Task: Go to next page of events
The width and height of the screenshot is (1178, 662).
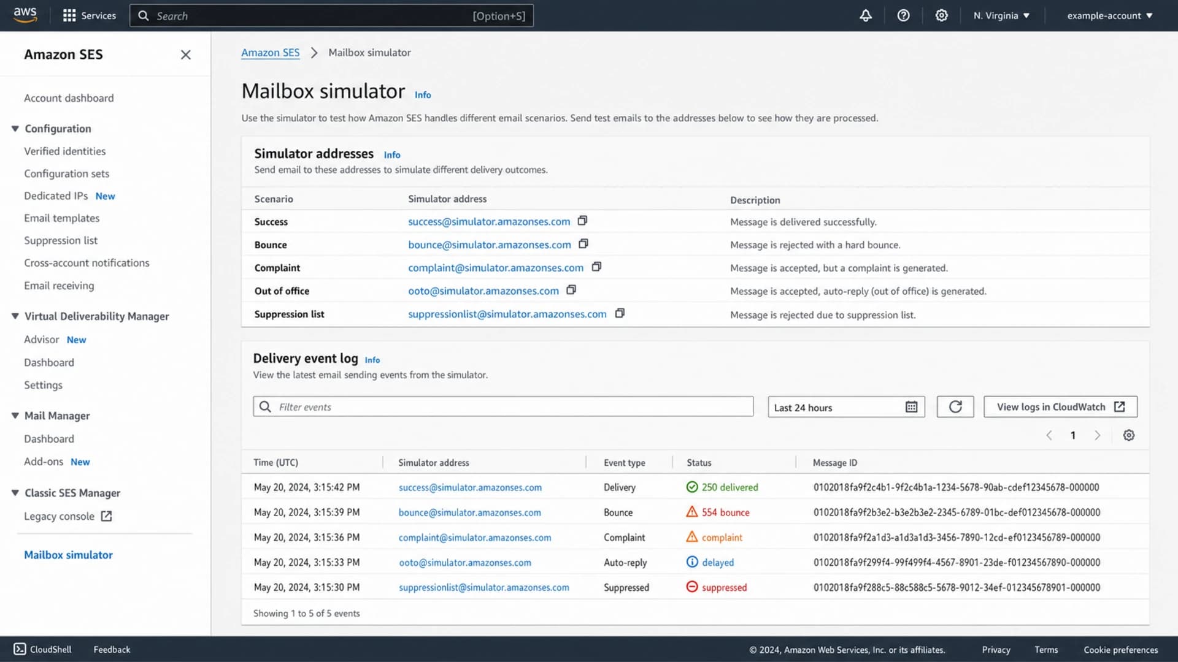Action: point(1097,435)
